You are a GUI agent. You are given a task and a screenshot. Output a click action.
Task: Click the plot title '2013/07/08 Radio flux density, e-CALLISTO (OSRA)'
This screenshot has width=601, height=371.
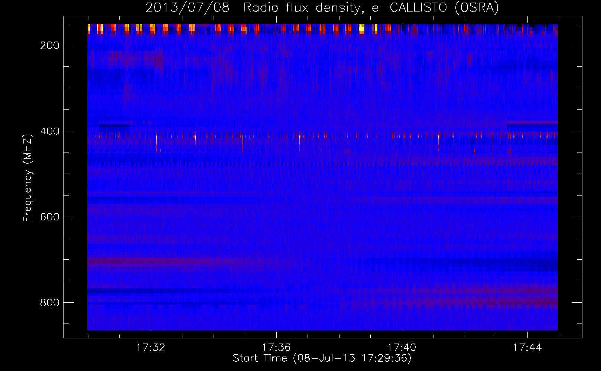[x=322, y=7]
